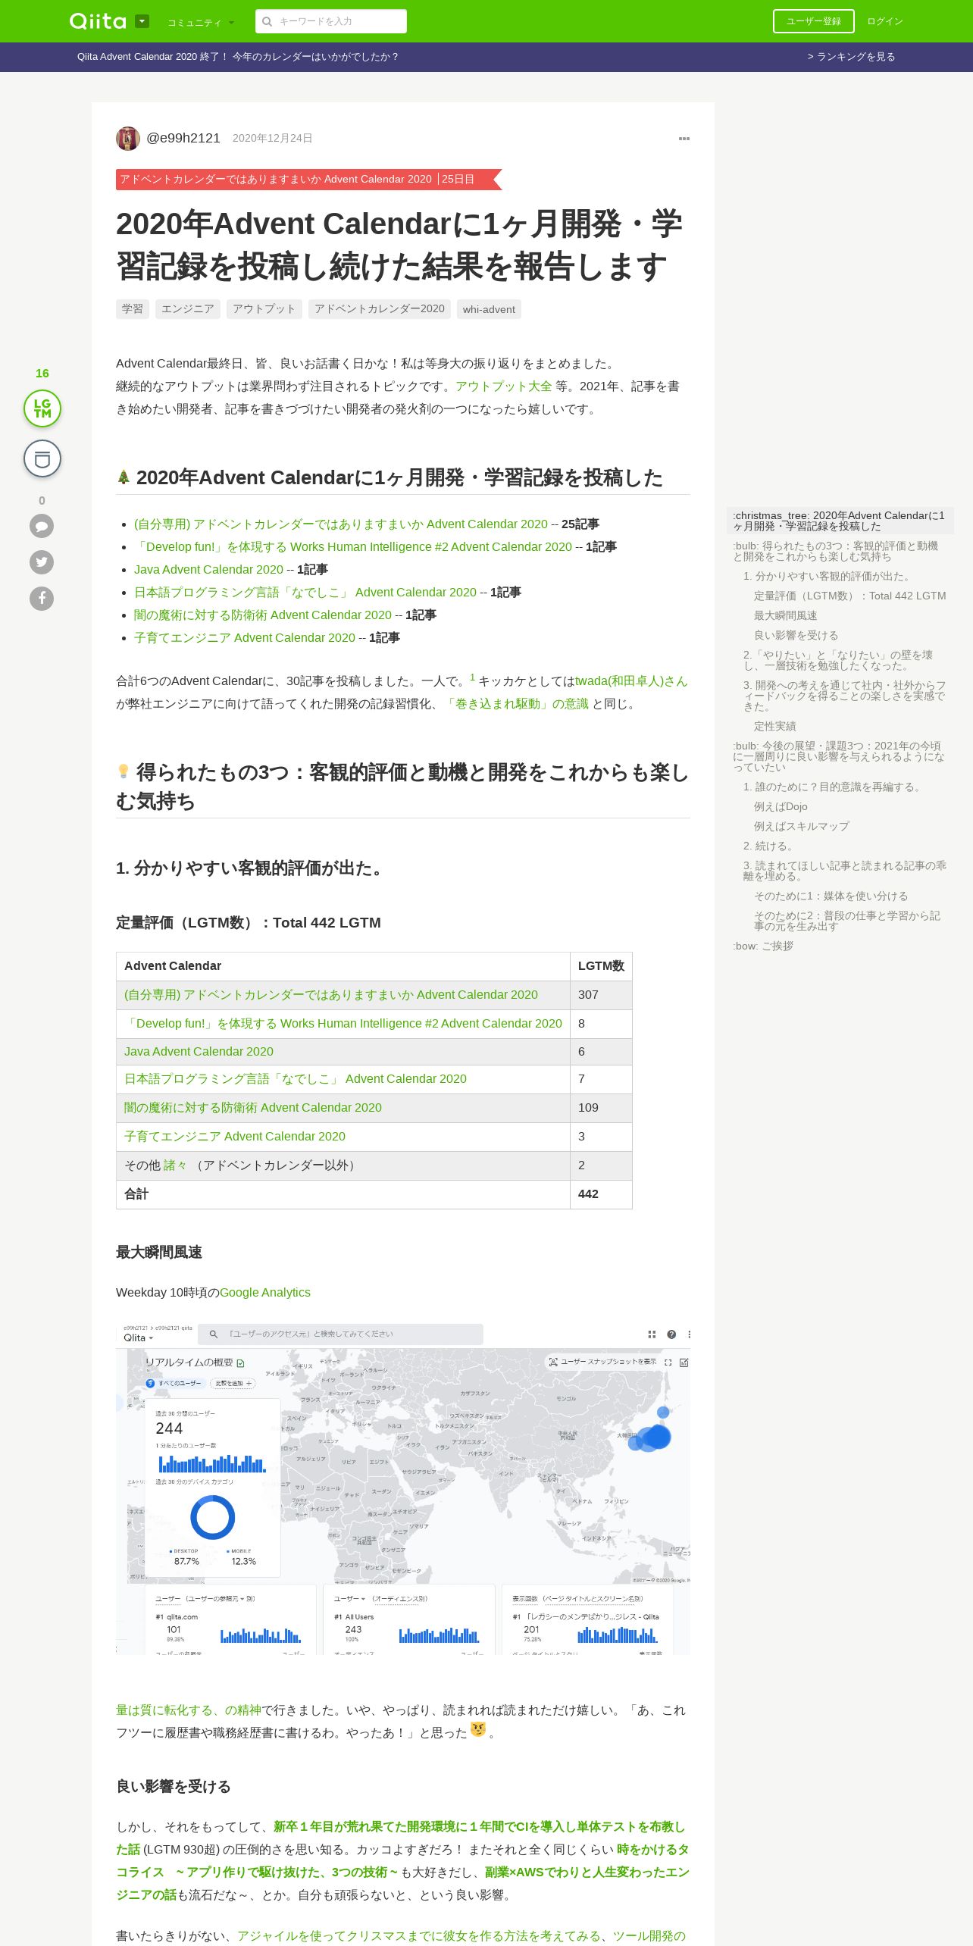Select the エンジニア tag
Screen dimensions: 973x1946
pyautogui.click(x=188, y=309)
